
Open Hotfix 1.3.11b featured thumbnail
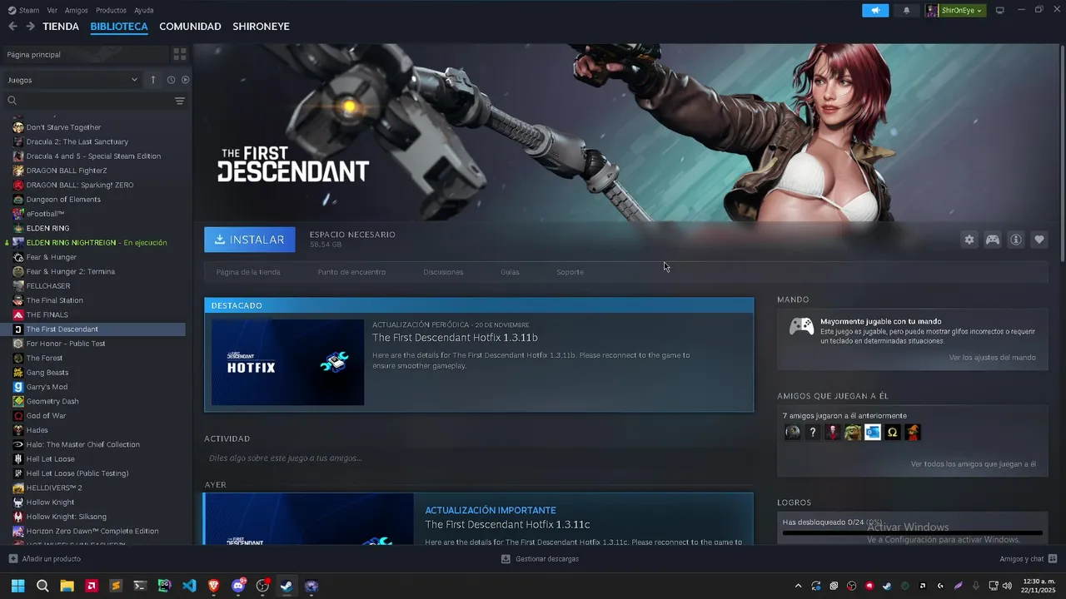(x=287, y=363)
